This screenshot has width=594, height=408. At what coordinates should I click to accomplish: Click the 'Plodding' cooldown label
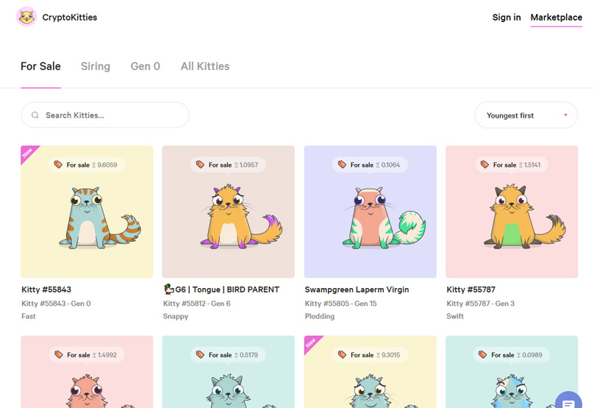tap(320, 316)
